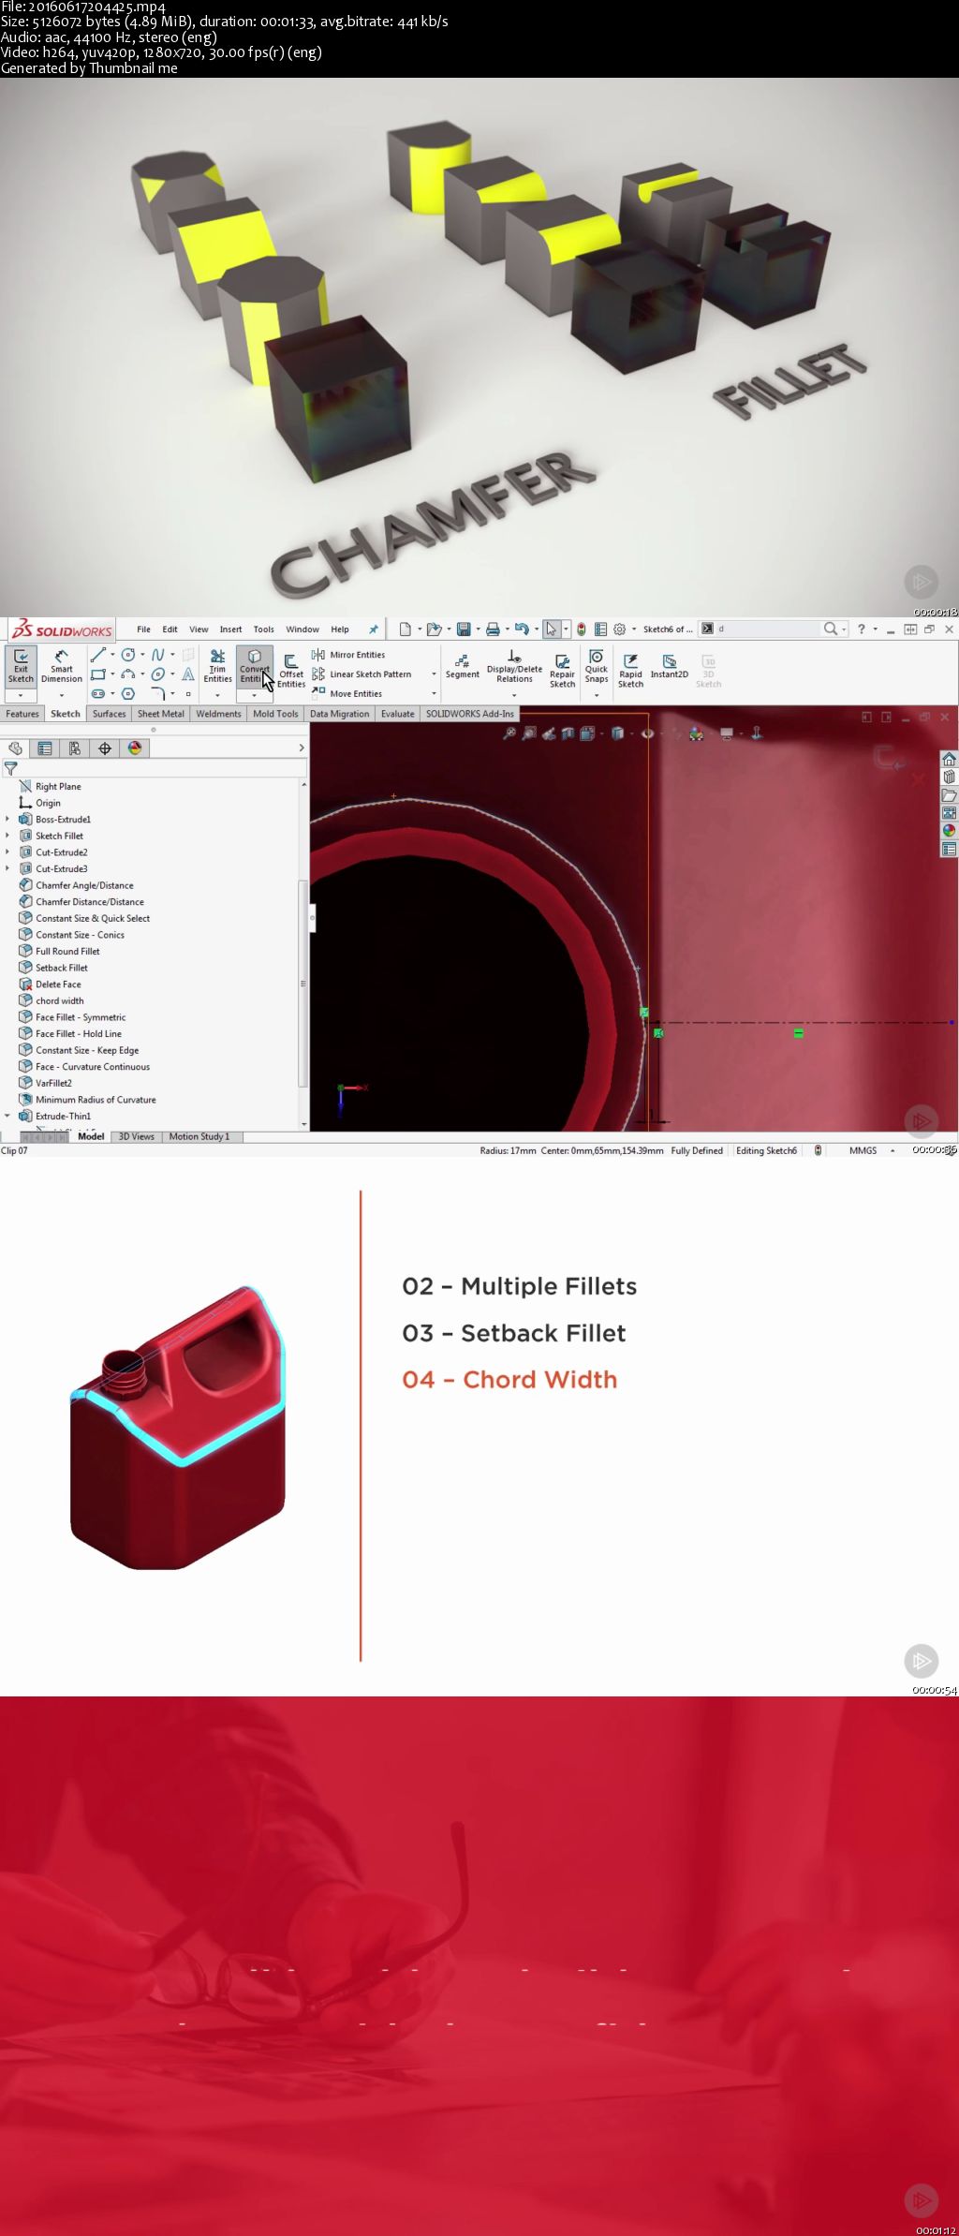Screen dimensions: 959x2236
Task: Open the Insert menu
Action: coord(230,629)
